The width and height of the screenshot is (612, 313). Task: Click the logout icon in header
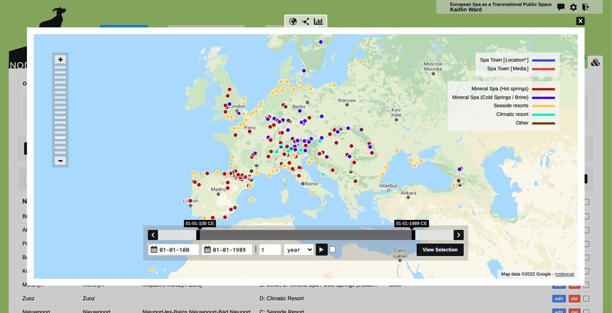click(586, 7)
